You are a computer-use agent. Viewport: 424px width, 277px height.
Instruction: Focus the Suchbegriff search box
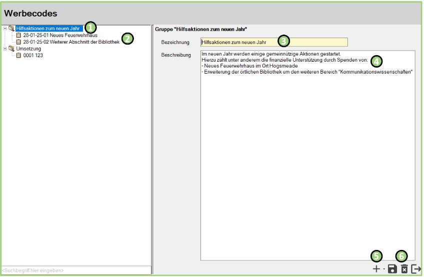point(75,270)
